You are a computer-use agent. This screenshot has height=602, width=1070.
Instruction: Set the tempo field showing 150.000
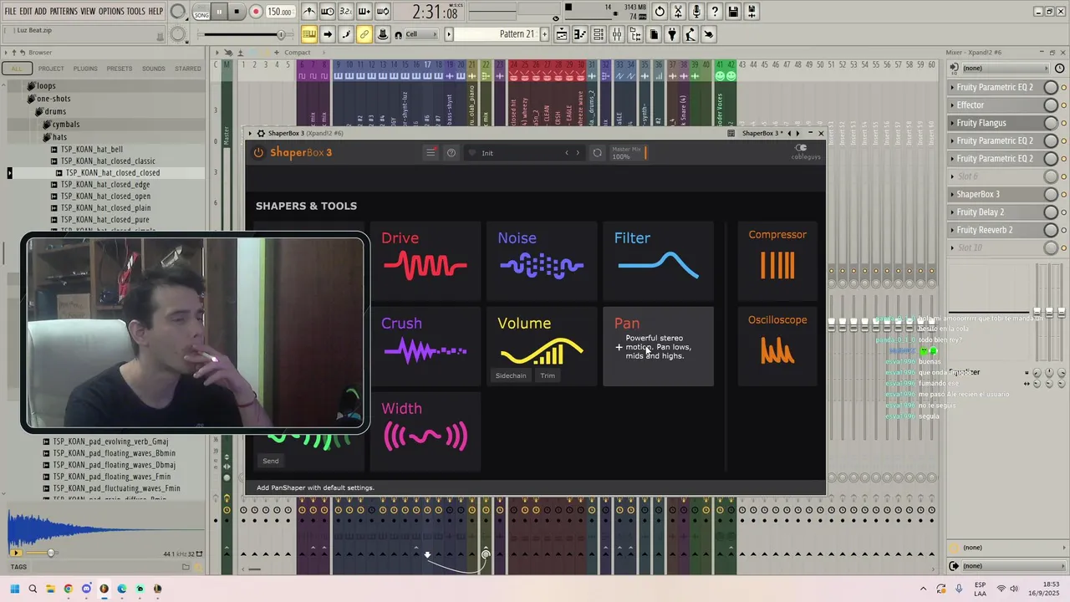(280, 13)
